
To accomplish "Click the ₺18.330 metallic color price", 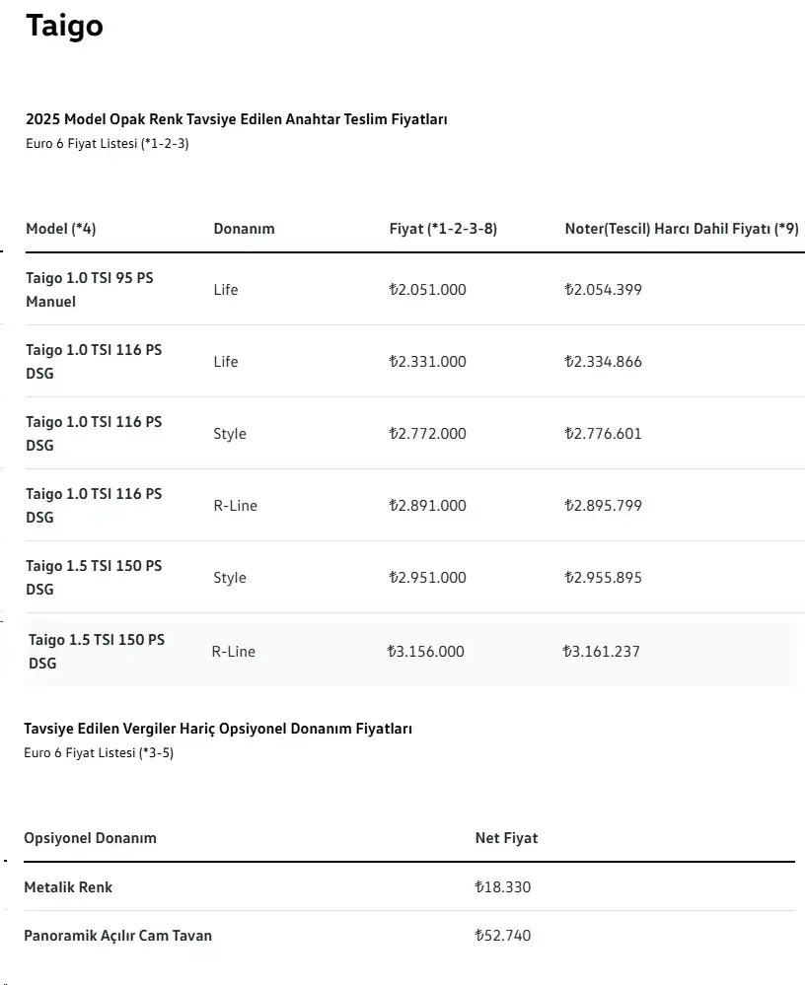I will (x=503, y=887).
